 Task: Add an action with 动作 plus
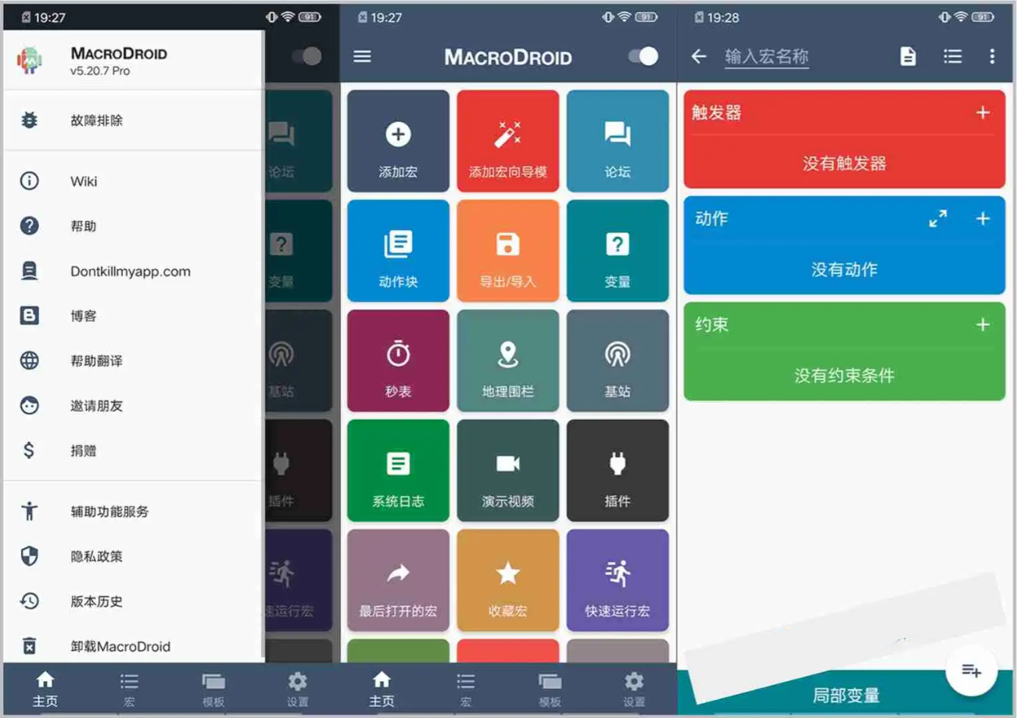(983, 219)
